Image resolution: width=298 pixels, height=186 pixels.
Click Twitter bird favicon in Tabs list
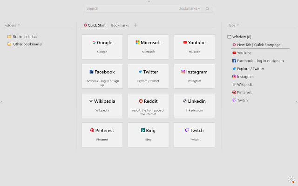[x=234, y=68]
